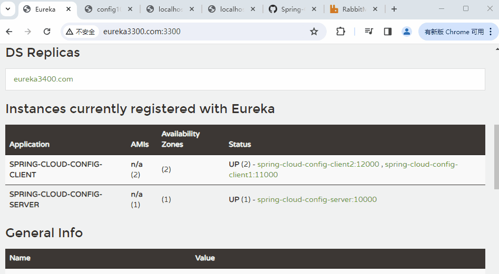Click the n/a (1) AMIs cell
Screen dimensions: 499x274
[x=137, y=199]
